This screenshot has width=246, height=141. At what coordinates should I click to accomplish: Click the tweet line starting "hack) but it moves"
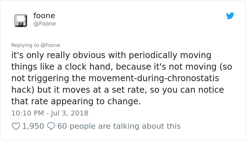[x=117, y=90]
